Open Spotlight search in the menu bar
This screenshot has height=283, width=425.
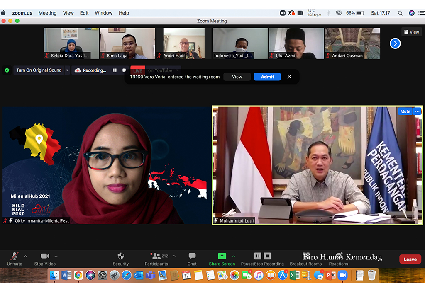400,13
